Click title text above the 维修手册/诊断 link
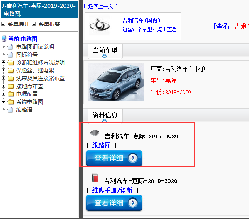The width and height of the screenshot is (249, 219). coord(140,181)
